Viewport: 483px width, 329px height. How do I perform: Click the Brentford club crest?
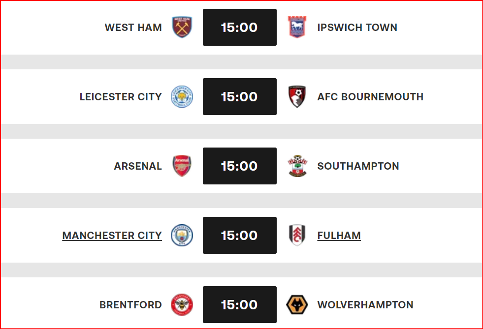coord(182,305)
